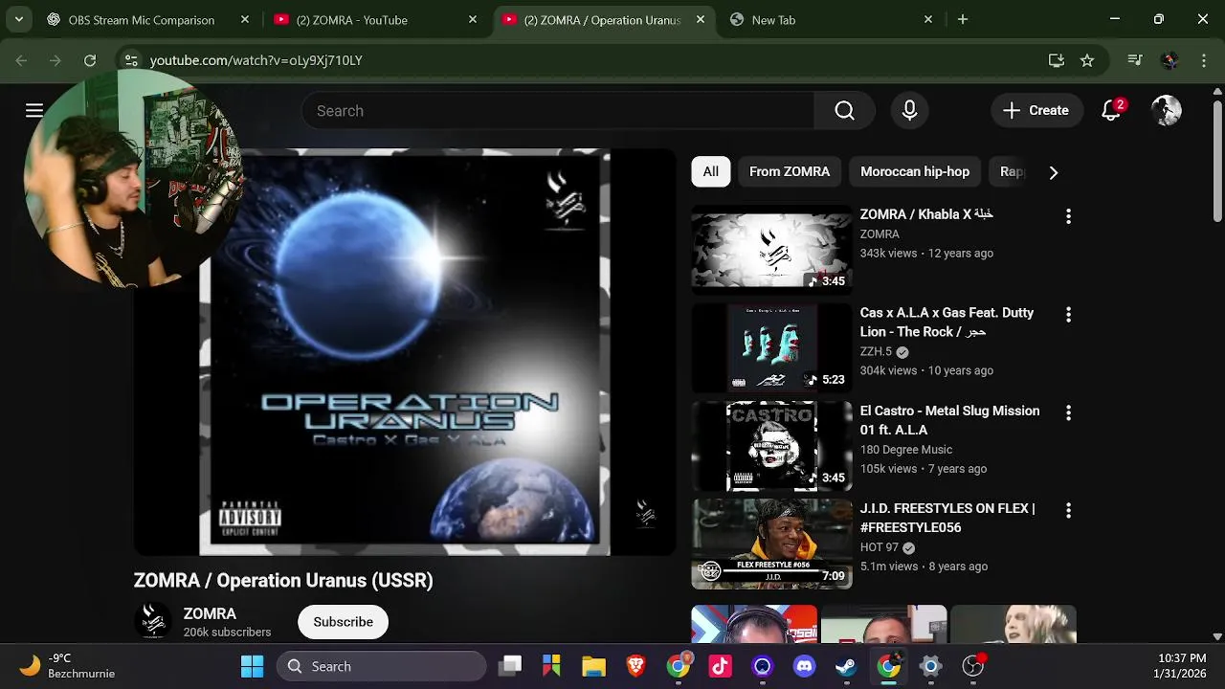Viewport: 1225px width, 689px height.
Task: View site information icon in the address bar
Action: [131, 60]
